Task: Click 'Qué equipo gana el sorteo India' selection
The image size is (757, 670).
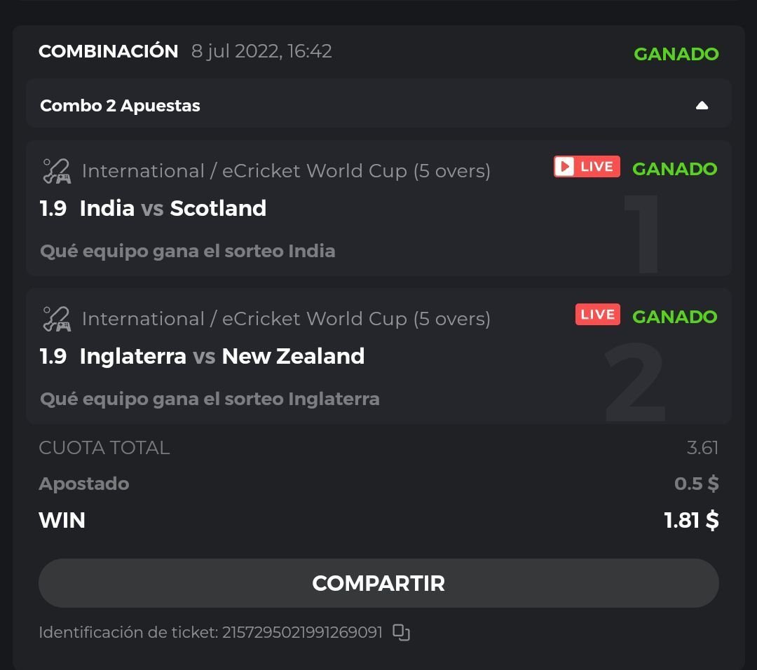Action: point(187,251)
